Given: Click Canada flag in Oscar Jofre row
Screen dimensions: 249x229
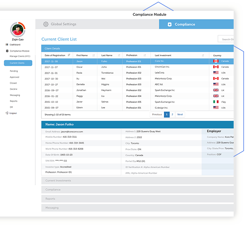Looking at the screenshot, I should [216, 67].
